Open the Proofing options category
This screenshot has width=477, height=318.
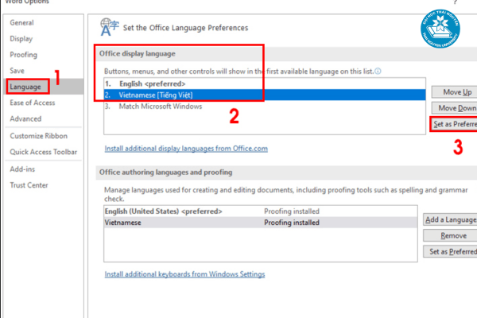(x=23, y=55)
